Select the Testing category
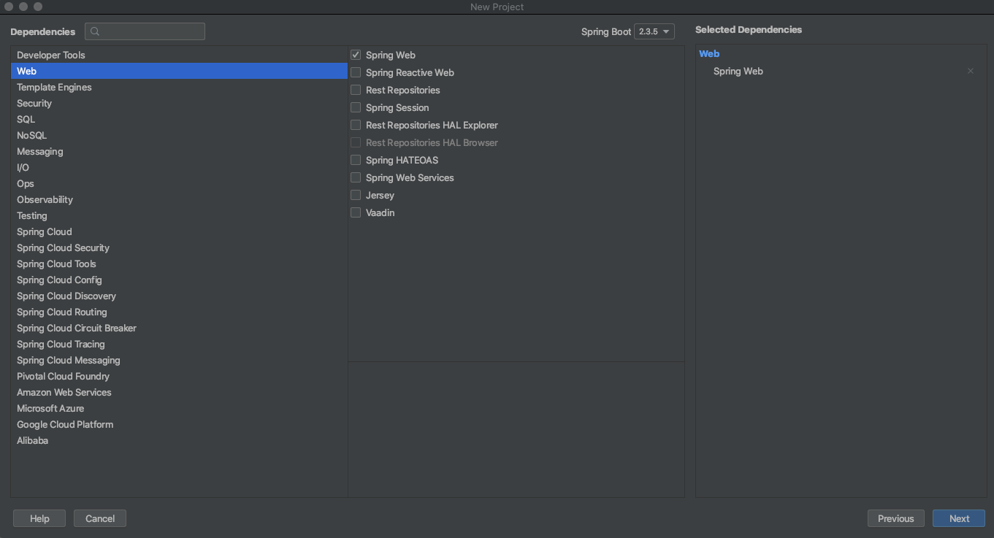 pyautogui.click(x=179, y=215)
